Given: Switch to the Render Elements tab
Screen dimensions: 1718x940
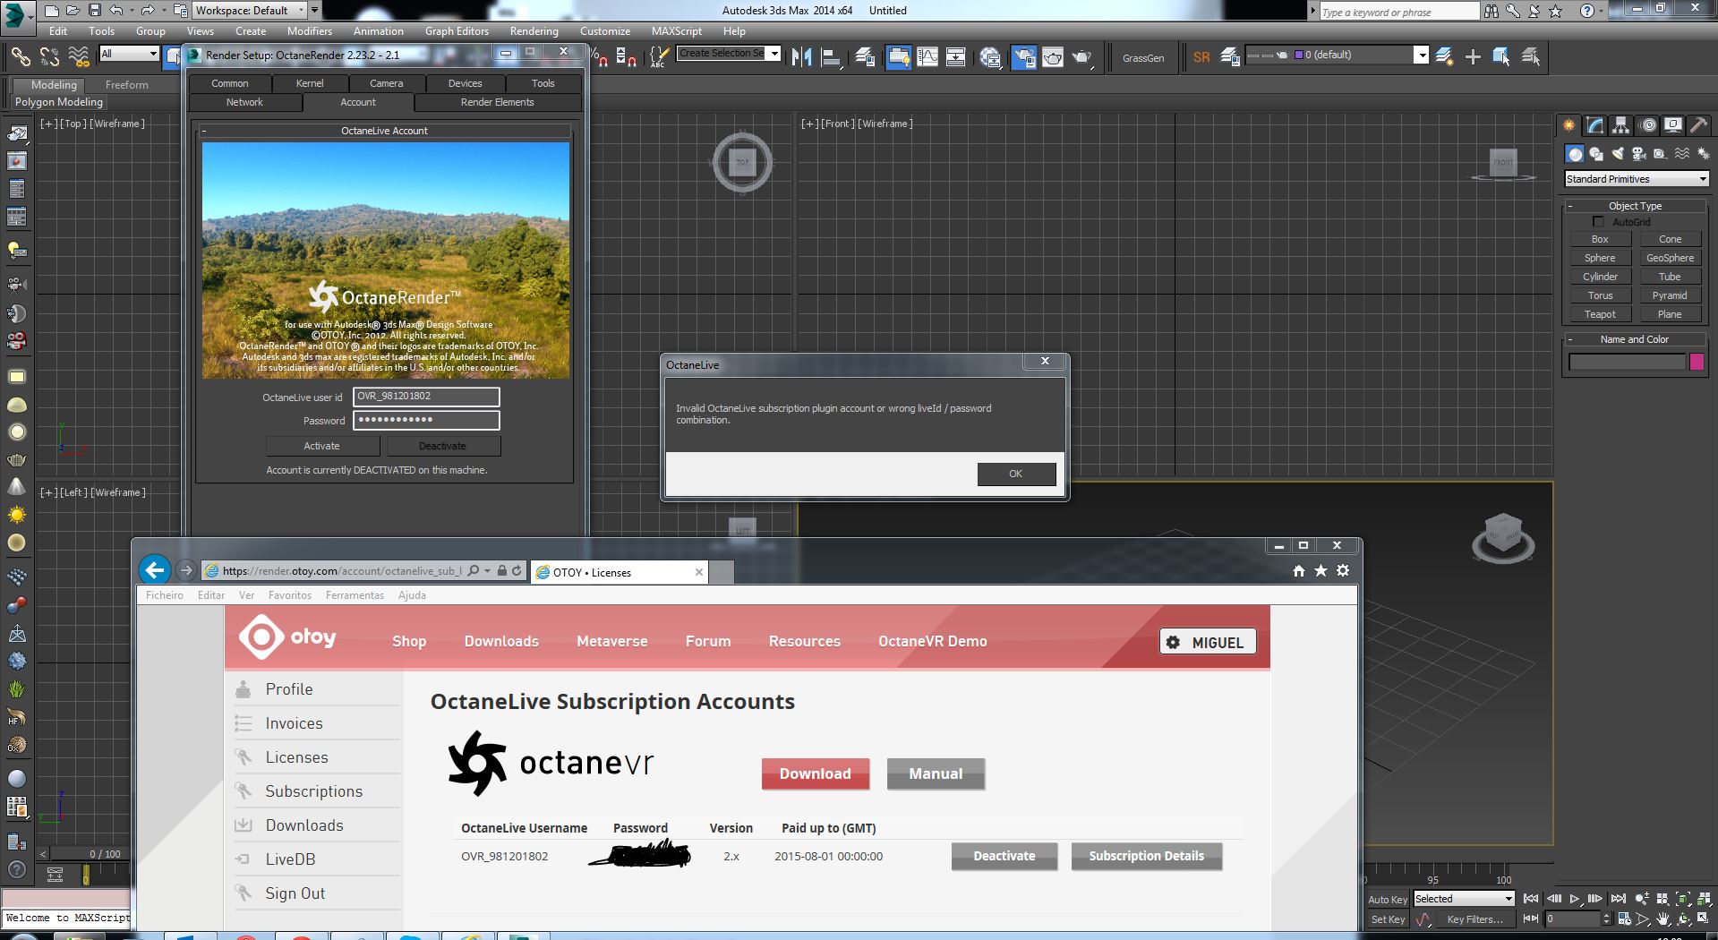Looking at the screenshot, I should point(497,102).
